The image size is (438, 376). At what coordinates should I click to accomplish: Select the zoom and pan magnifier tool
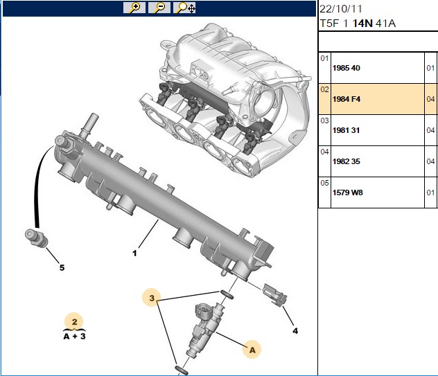(x=184, y=8)
